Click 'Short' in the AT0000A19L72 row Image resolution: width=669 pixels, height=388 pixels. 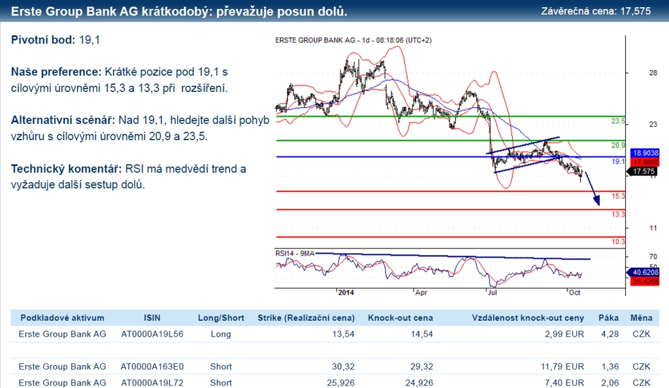[x=221, y=383]
